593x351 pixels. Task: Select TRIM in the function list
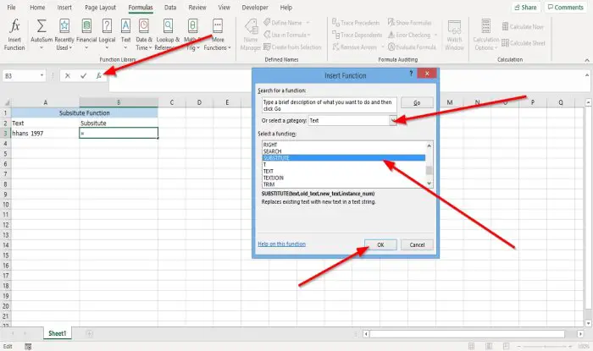pyautogui.click(x=343, y=184)
